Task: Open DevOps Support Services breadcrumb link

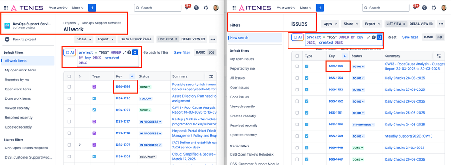Action: 101,23
